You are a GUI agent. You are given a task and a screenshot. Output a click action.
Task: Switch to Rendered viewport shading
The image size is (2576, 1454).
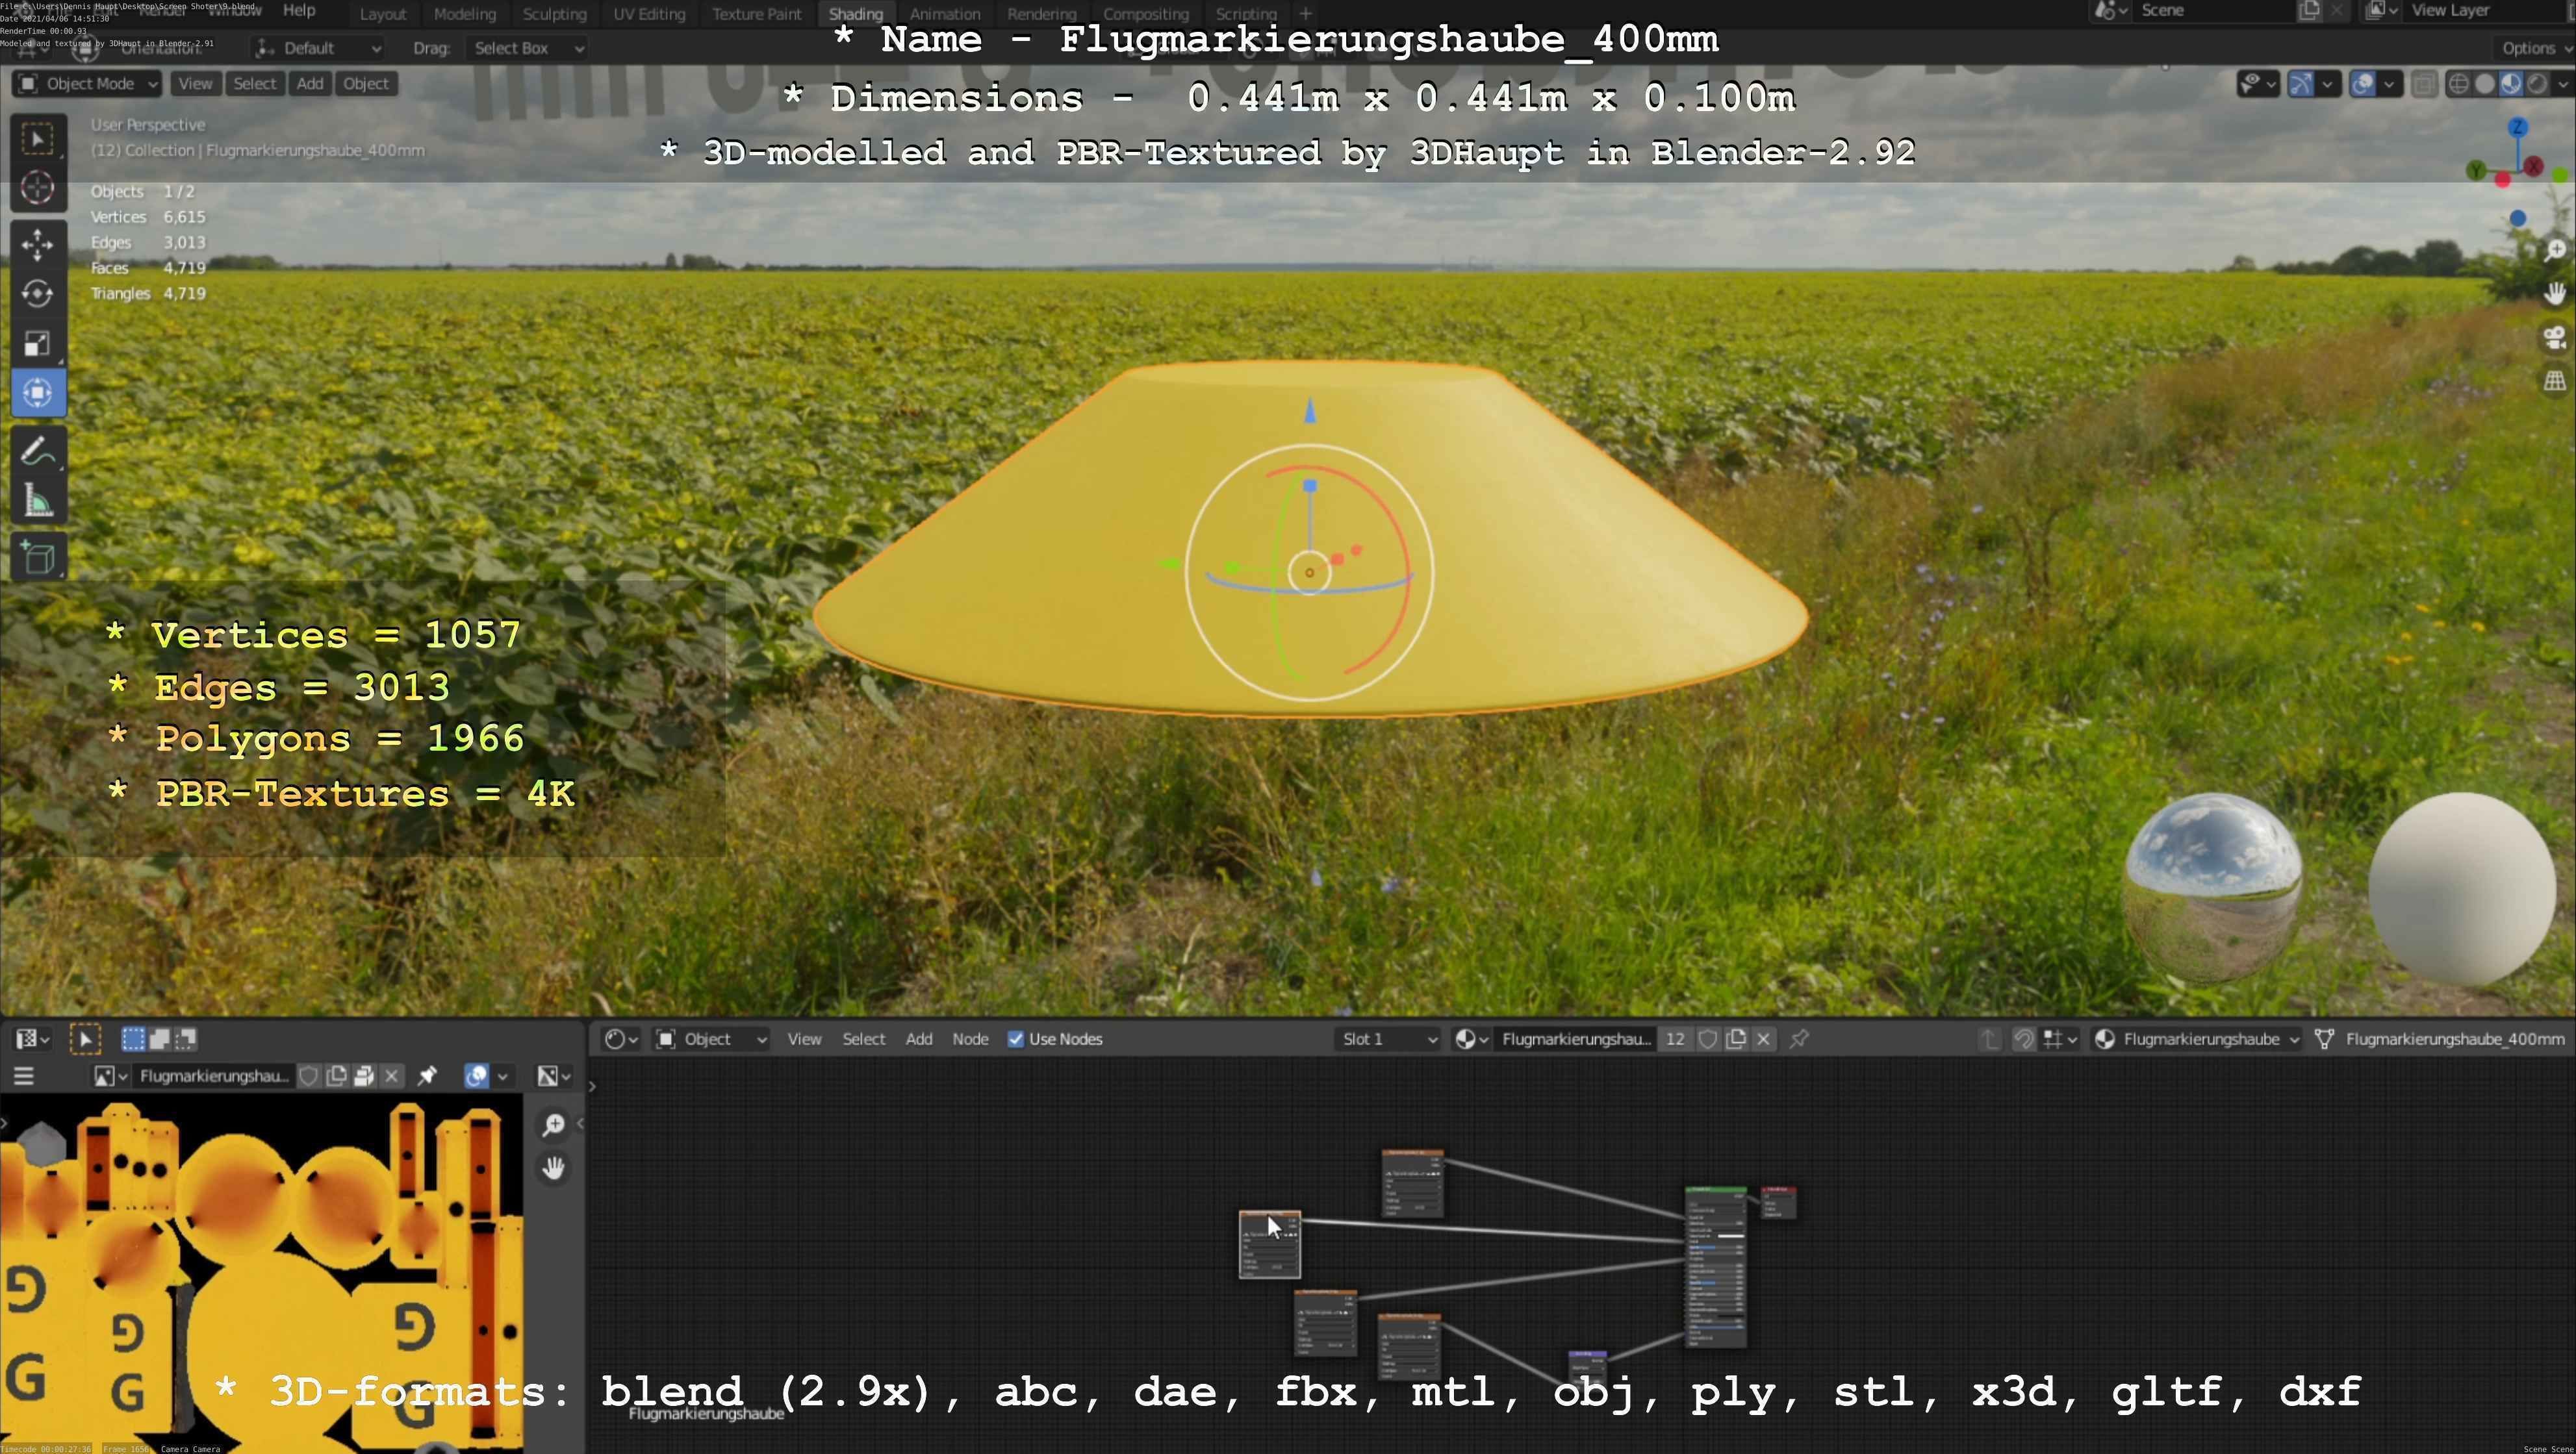click(x=2537, y=84)
